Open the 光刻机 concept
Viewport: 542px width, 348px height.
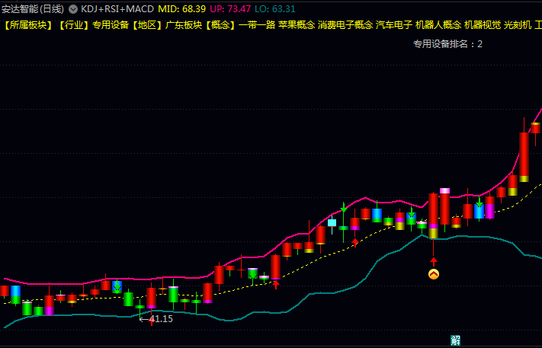pyautogui.click(x=518, y=25)
